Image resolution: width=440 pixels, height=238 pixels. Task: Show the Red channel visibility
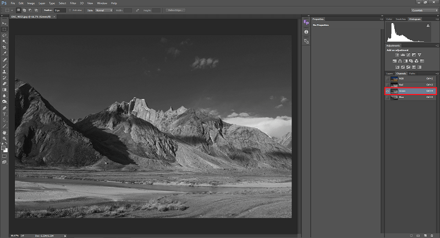[387, 85]
